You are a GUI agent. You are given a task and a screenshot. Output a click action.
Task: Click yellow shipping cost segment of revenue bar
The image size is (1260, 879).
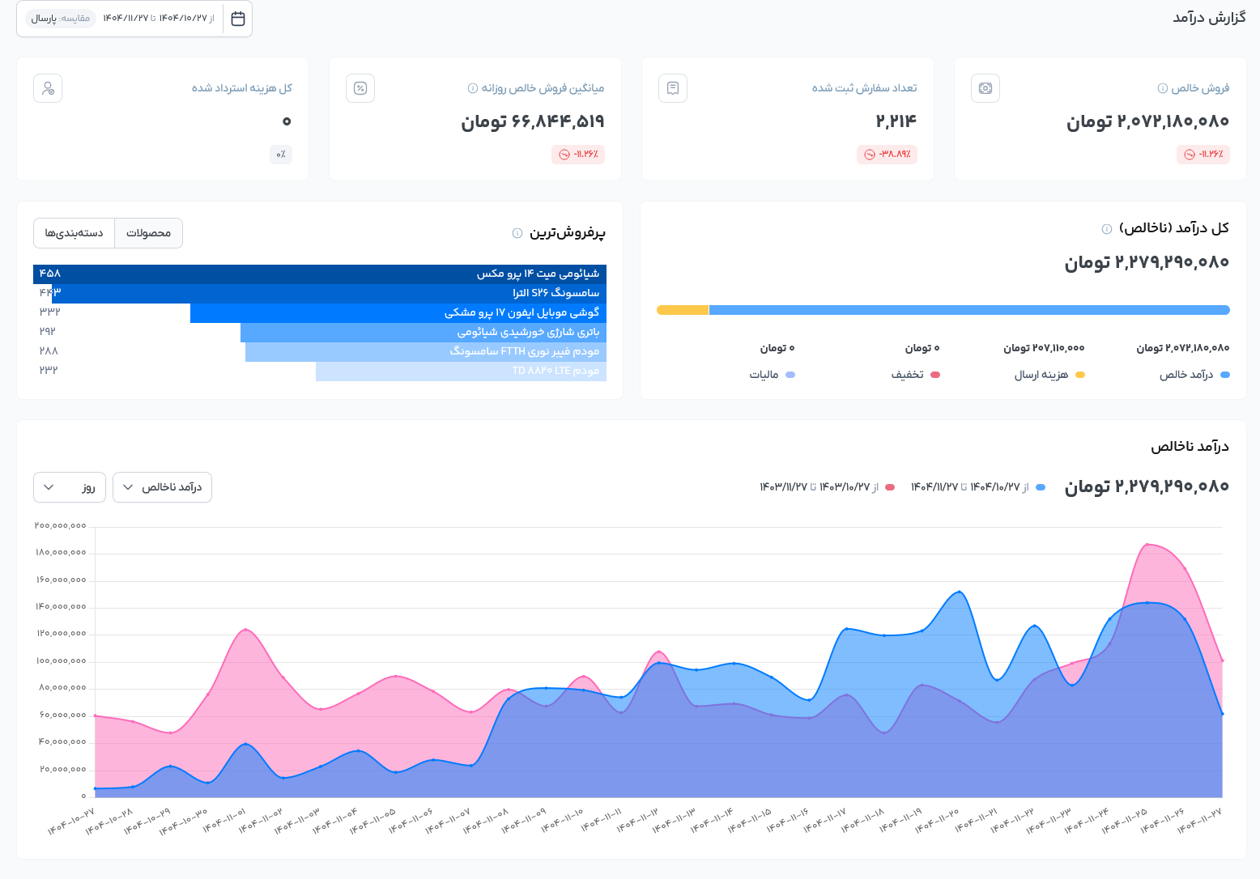(x=683, y=310)
